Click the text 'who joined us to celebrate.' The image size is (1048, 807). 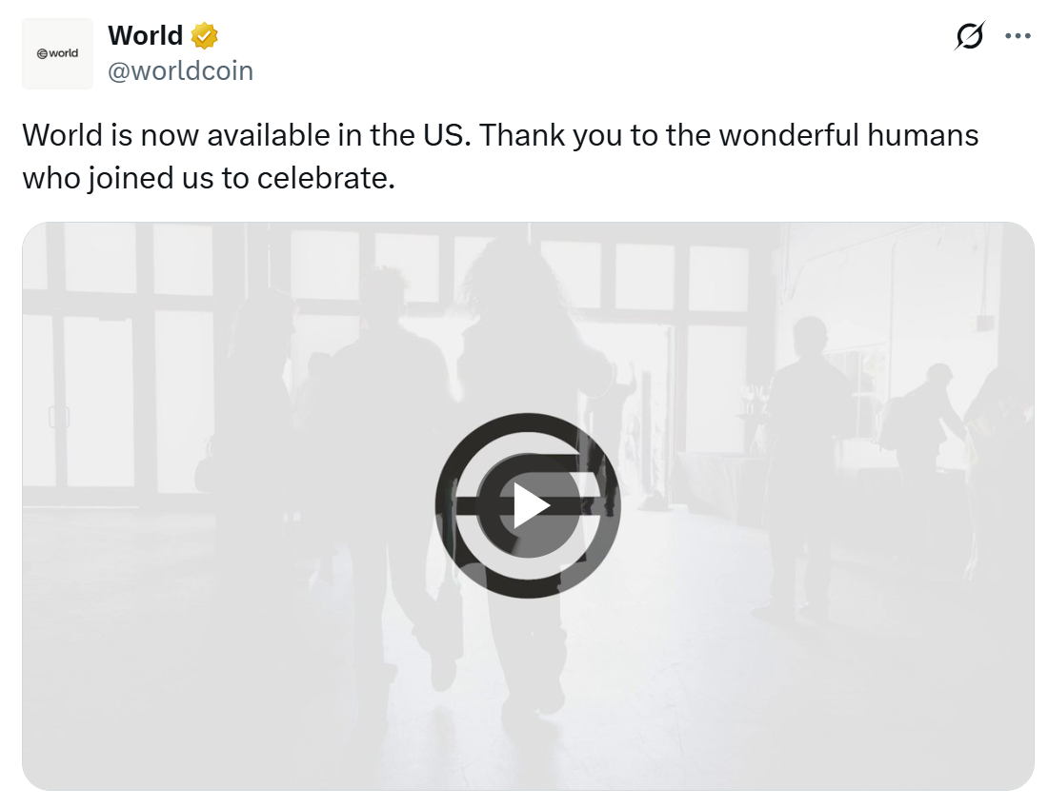[x=208, y=178]
